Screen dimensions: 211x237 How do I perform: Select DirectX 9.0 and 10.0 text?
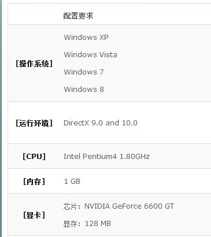(x=101, y=123)
